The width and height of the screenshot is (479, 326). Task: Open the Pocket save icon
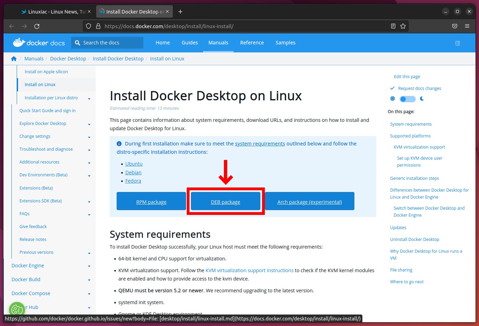pos(455,26)
